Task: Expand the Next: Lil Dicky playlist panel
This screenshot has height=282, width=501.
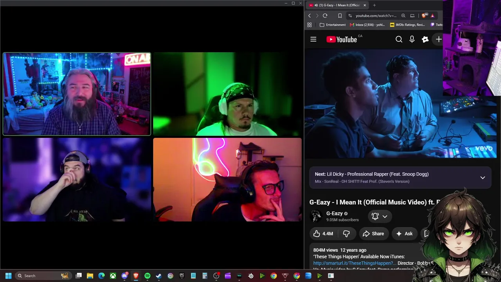Action: [x=483, y=177]
